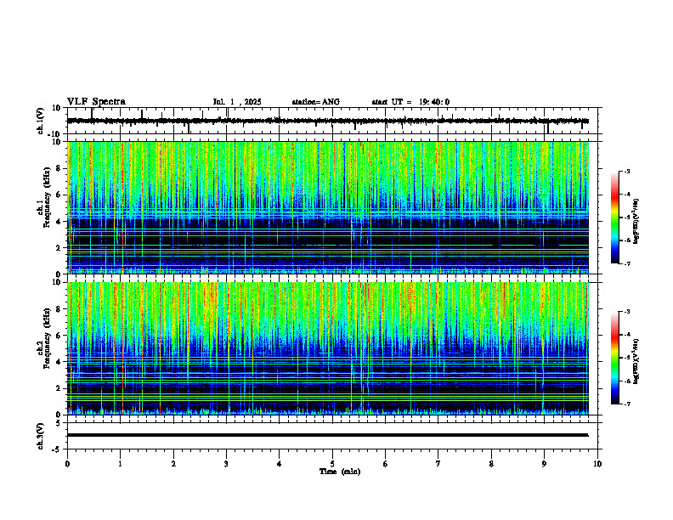The image size is (673, 520).
Task: Select the ch.1 "Frequency (kHz)" axis label
Action: (47, 198)
